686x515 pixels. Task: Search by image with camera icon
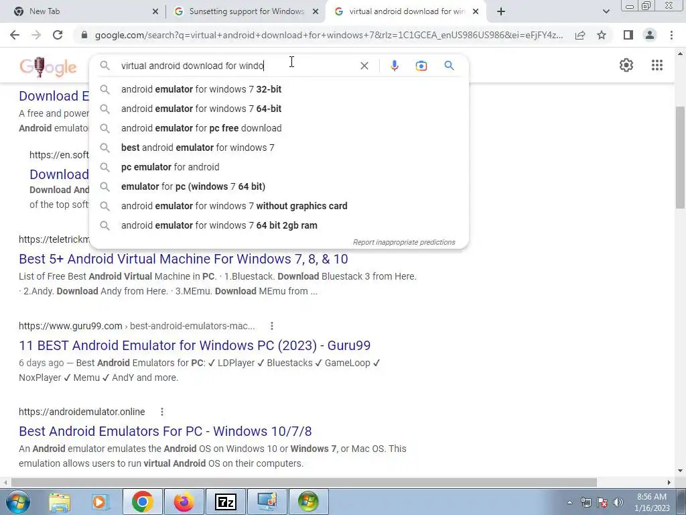click(421, 66)
